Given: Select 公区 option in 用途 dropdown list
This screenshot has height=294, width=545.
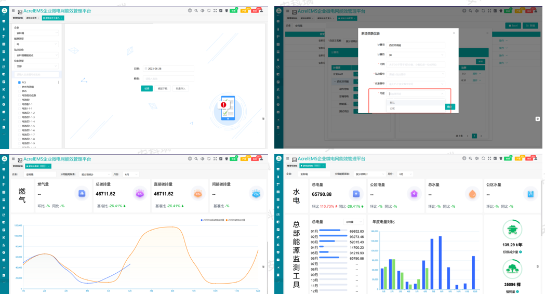Looking at the screenshot, I should tap(393, 108).
